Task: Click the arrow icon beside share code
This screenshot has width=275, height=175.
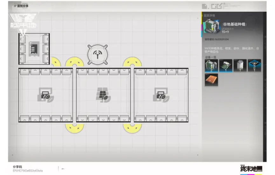Action: pos(63,169)
